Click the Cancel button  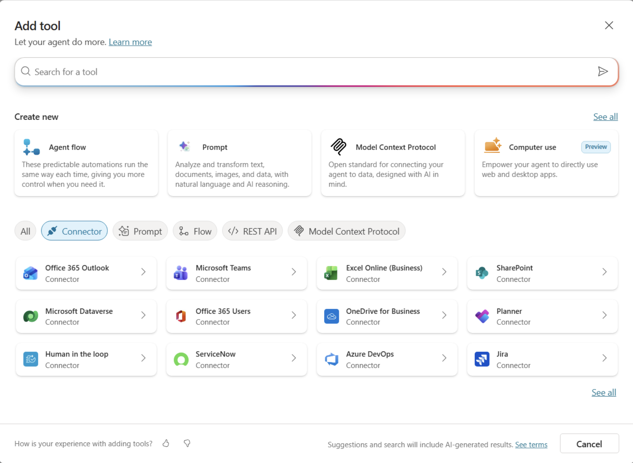[x=589, y=444]
